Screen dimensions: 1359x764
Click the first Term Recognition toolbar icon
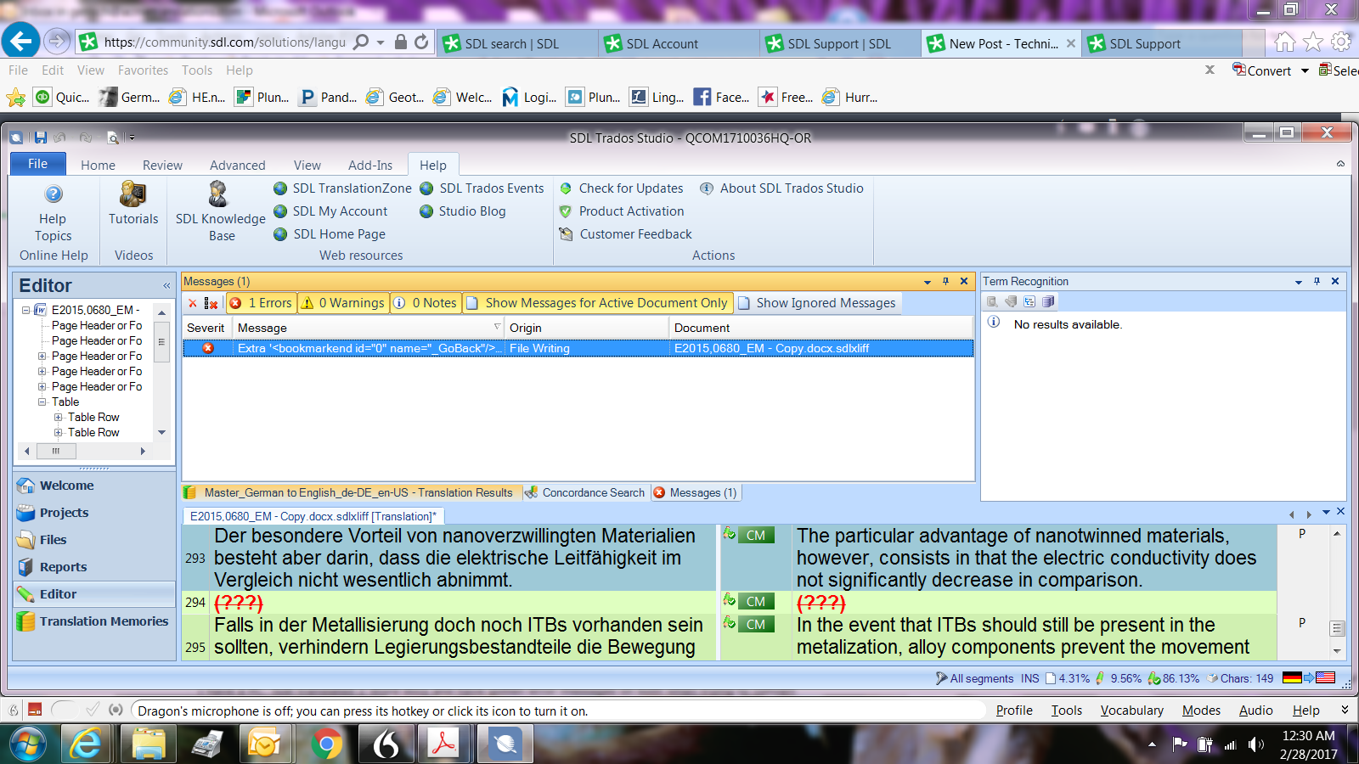pos(992,301)
